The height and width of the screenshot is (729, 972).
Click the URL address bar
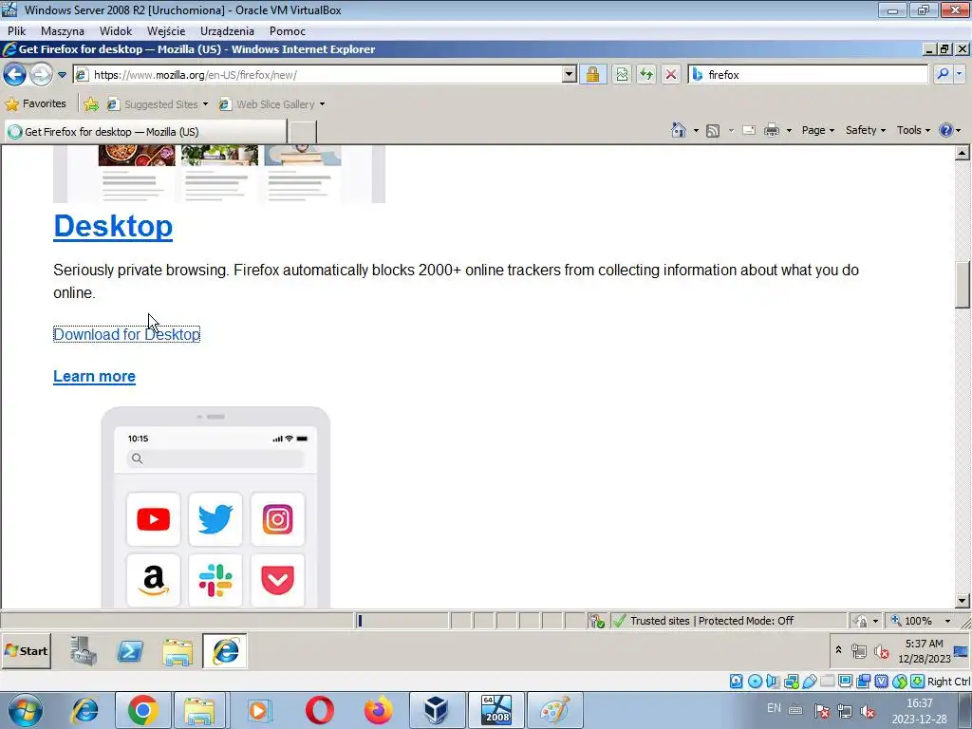pyautogui.click(x=317, y=75)
